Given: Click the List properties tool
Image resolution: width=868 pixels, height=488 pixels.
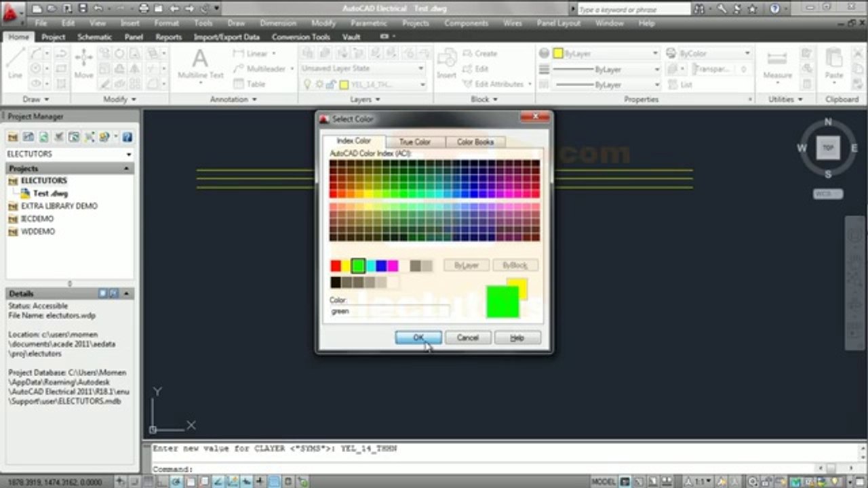Looking at the screenshot, I should pyautogui.click(x=679, y=85).
